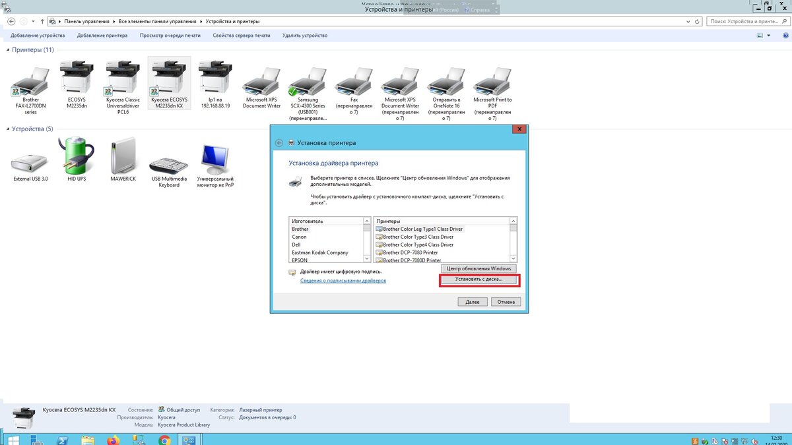Viewport: 792px width, 445px height.
Task: Close the printer installation dialog
Action: click(x=519, y=129)
